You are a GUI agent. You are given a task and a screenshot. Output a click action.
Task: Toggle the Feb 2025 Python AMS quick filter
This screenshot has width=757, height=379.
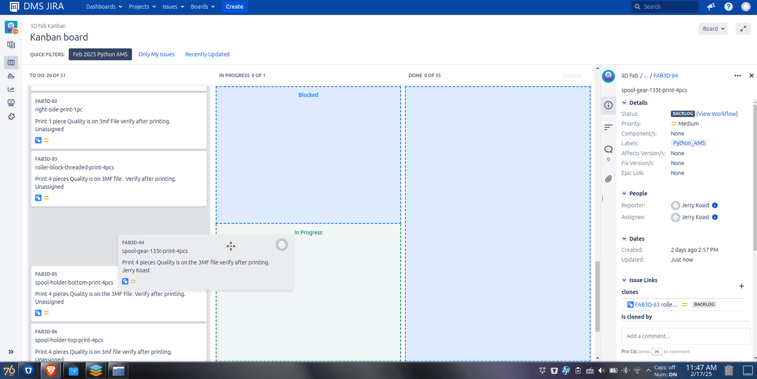pyautogui.click(x=100, y=54)
